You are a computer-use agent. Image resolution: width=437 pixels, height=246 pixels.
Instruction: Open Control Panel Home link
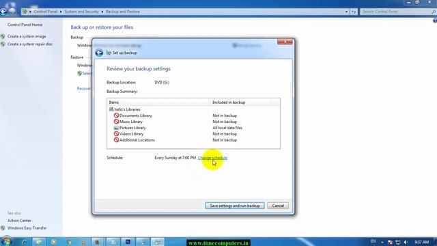25,25
